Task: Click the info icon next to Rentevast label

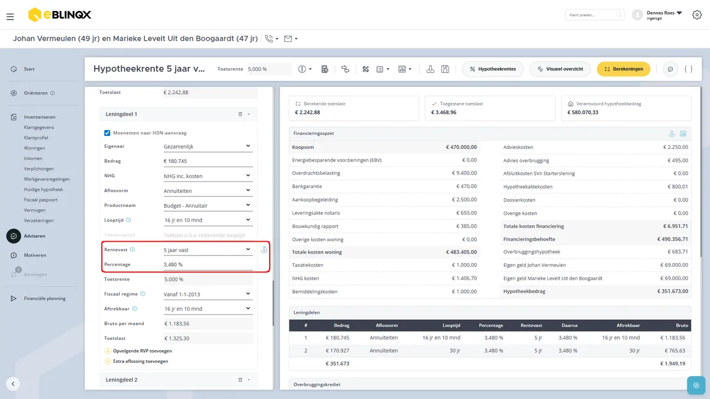Action: 133,249
